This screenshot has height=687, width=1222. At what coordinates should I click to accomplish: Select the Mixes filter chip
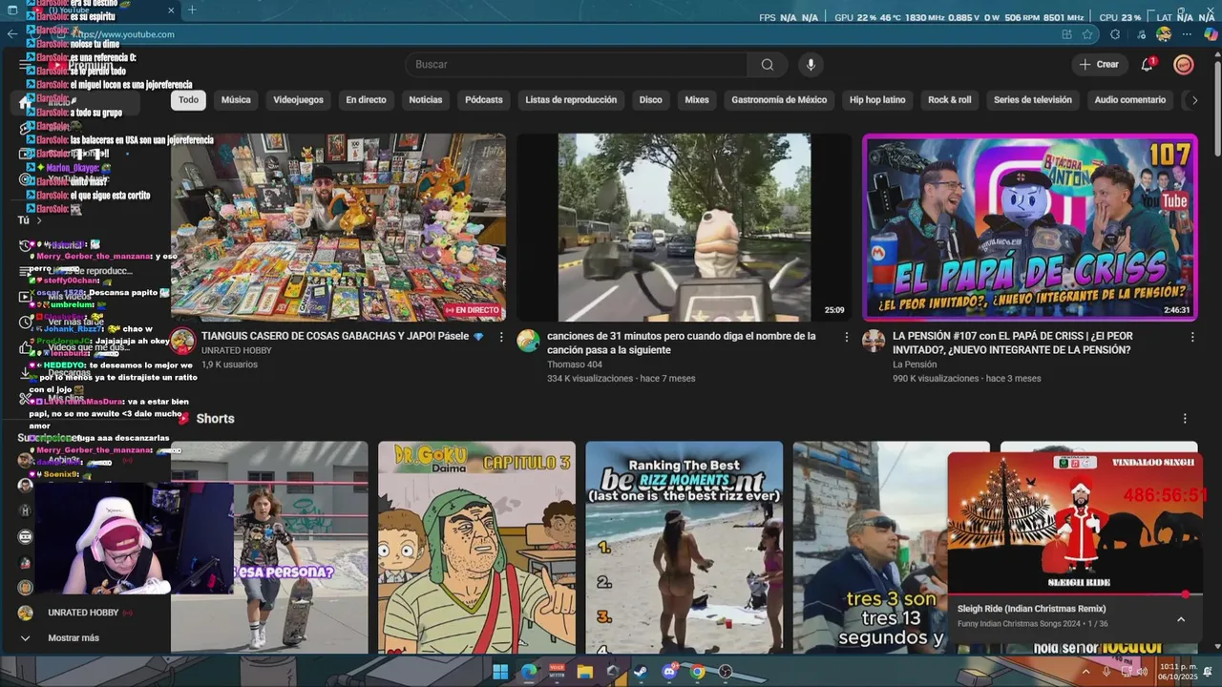click(697, 100)
